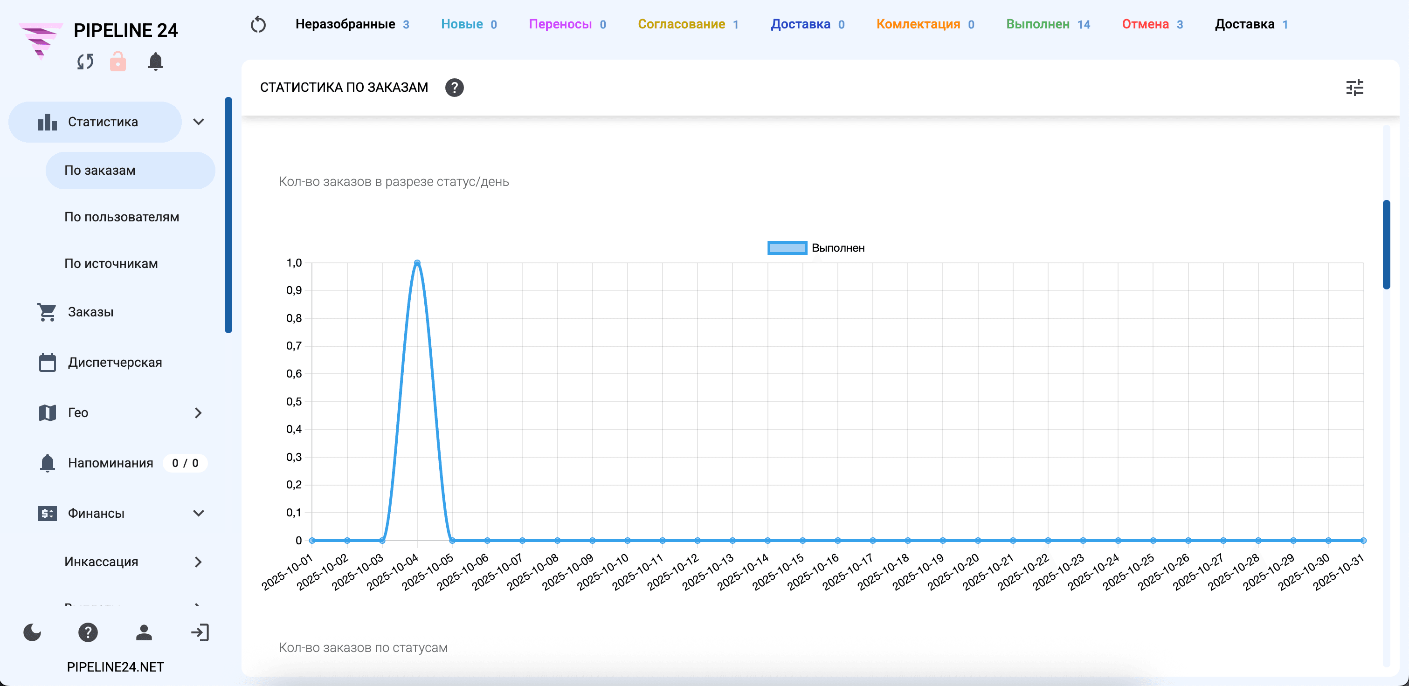Click the pink lock icon

(x=117, y=61)
